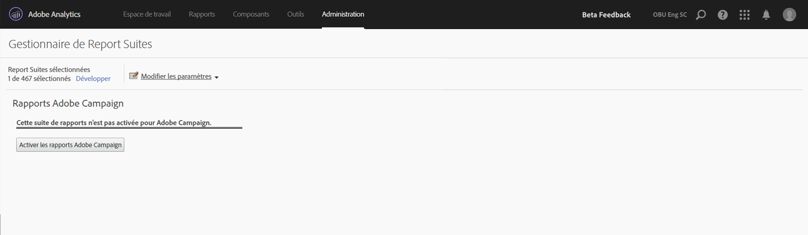The image size is (808, 235).
Task: Click the Gestionnaire de Report Suites heading
Action: coord(80,44)
